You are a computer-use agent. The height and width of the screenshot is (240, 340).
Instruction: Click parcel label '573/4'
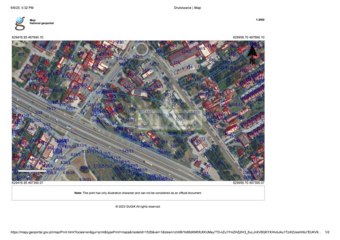(82, 145)
